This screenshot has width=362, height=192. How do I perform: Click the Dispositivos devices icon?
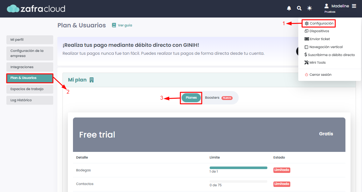coord(306,31)
